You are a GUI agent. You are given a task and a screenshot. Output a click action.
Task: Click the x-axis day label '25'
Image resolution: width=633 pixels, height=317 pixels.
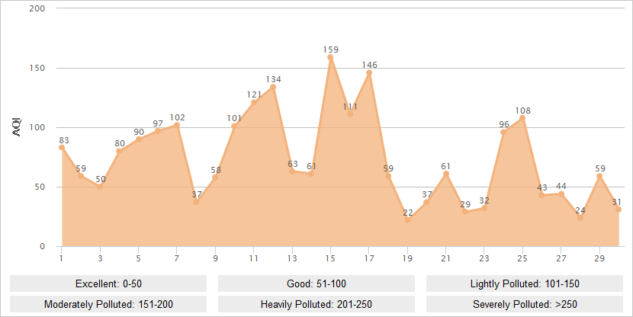[522, 258]
